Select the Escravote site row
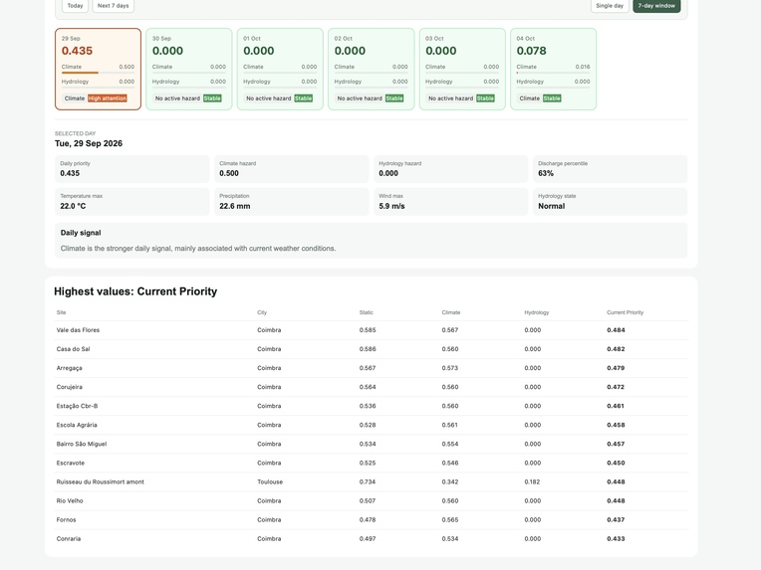This screenshot has height=570, width=761. [372, 463]
